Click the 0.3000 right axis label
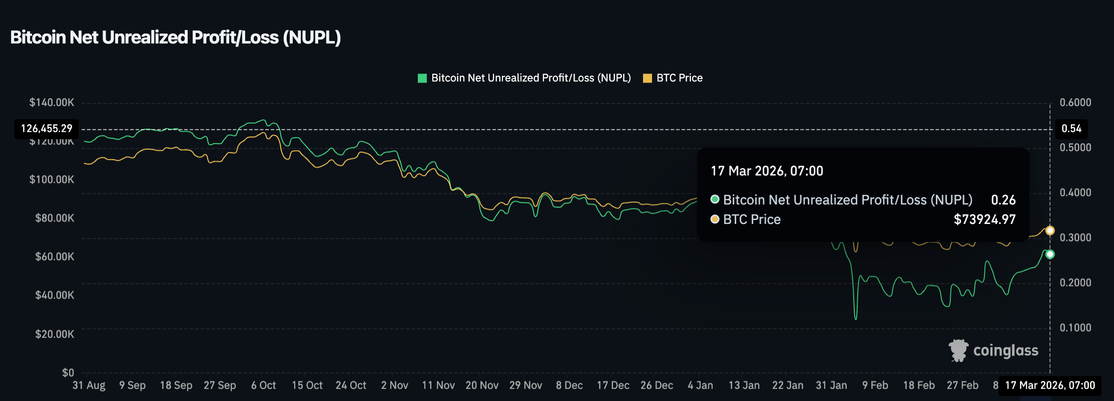 1075,237
